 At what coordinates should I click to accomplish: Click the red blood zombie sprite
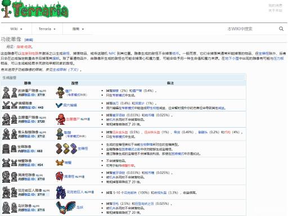click(60, 119)
